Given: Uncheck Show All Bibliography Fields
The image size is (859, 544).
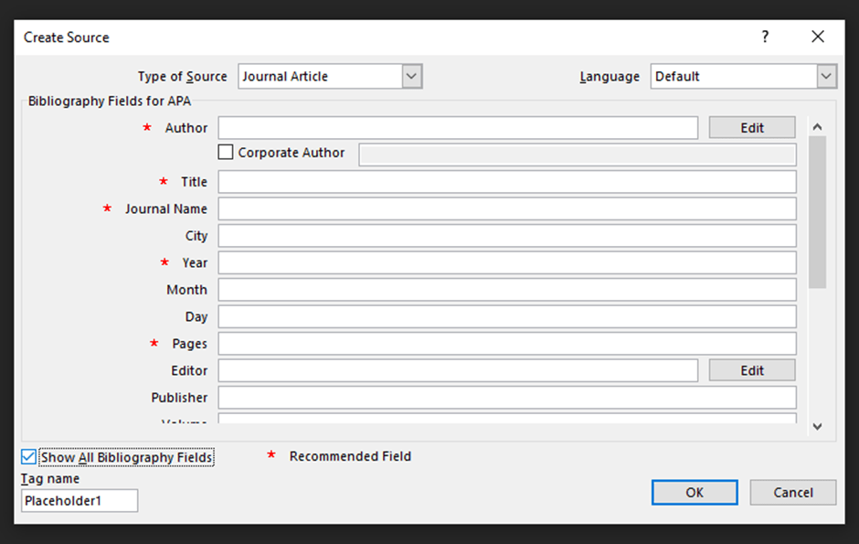Looking at the screenshot, I should point(29,457).
